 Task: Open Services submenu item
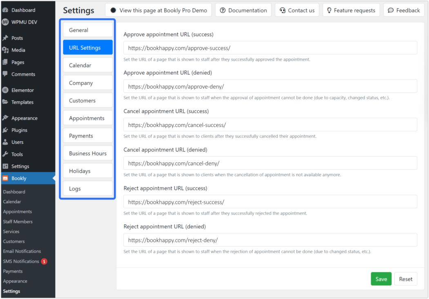11,231
